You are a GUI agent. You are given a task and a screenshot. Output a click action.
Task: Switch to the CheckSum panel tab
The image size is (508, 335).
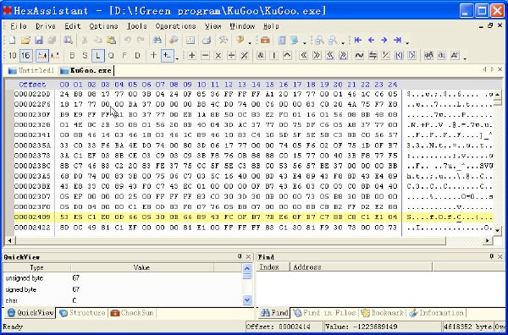[132, 313]
